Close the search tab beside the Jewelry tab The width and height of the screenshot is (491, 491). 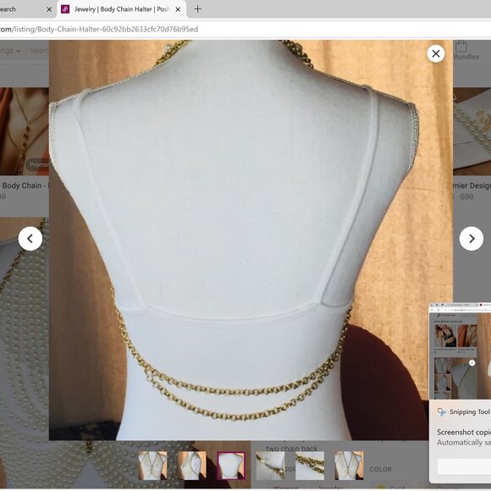pos(49,9)
